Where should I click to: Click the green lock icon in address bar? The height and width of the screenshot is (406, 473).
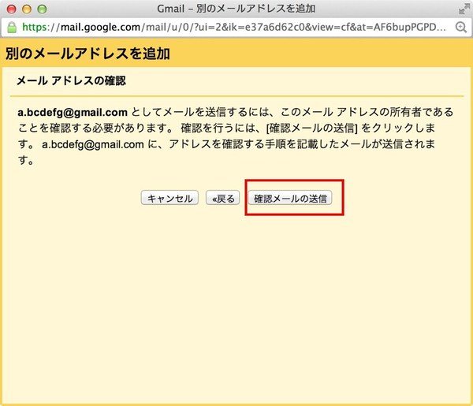[x=10, y=26]
